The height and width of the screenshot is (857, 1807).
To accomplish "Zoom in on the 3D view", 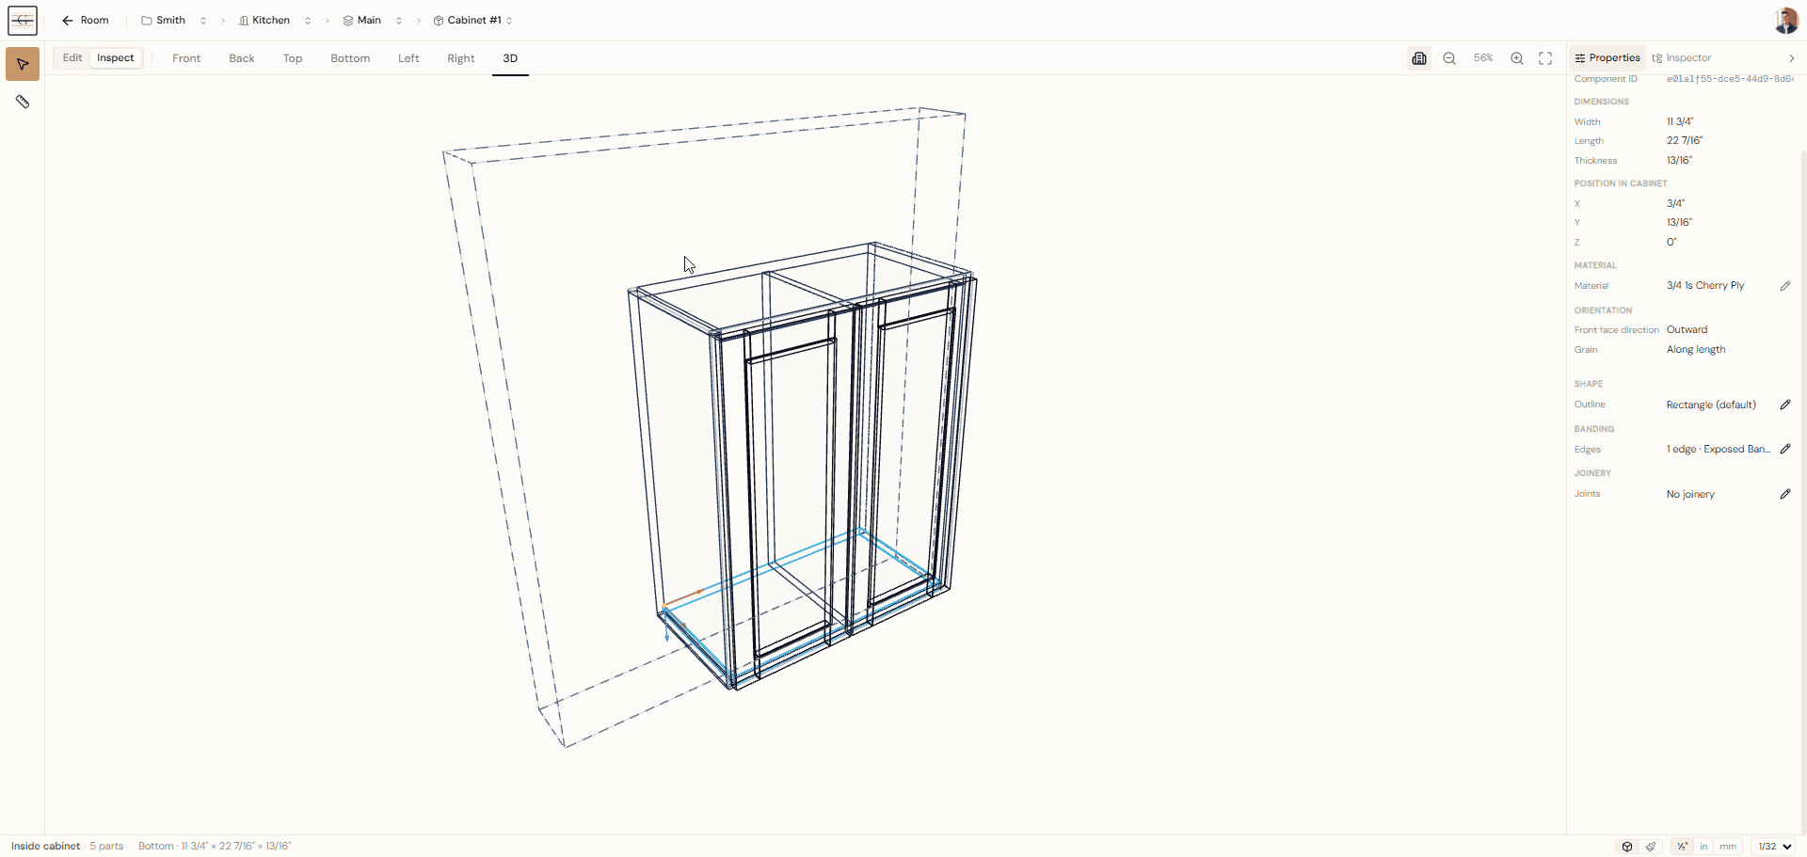I will coord(1517,58).
